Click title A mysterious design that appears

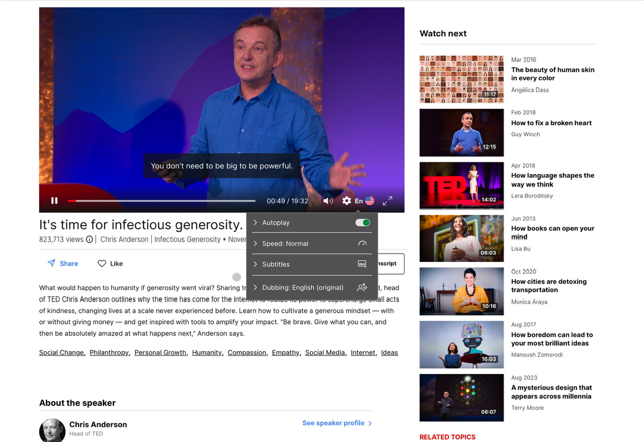pyautogui.click(x=551, y=392)
